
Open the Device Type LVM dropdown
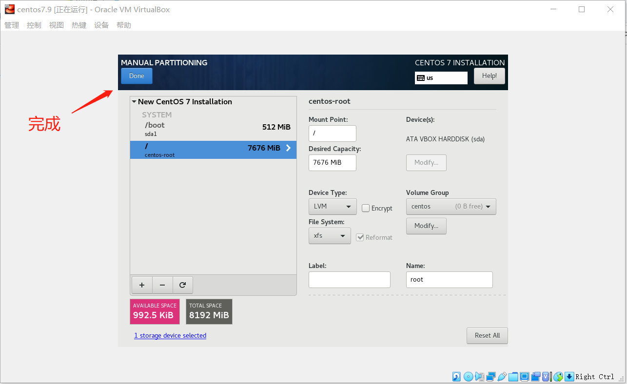click(333, 207)
